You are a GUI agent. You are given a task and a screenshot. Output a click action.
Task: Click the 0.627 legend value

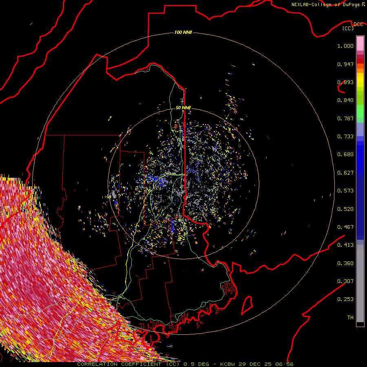pyautogui.click(x=345, y=173)
